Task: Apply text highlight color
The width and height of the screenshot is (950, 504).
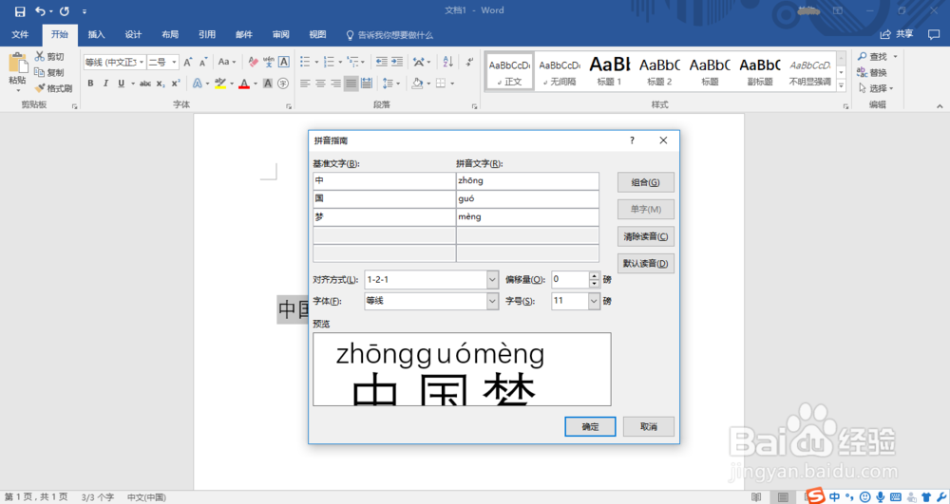Action: (220, 84)
